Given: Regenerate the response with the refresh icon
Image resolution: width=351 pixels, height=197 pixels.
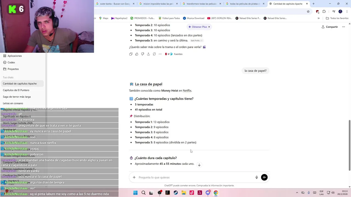Looking at the screenshot, I should pos(154,54).
